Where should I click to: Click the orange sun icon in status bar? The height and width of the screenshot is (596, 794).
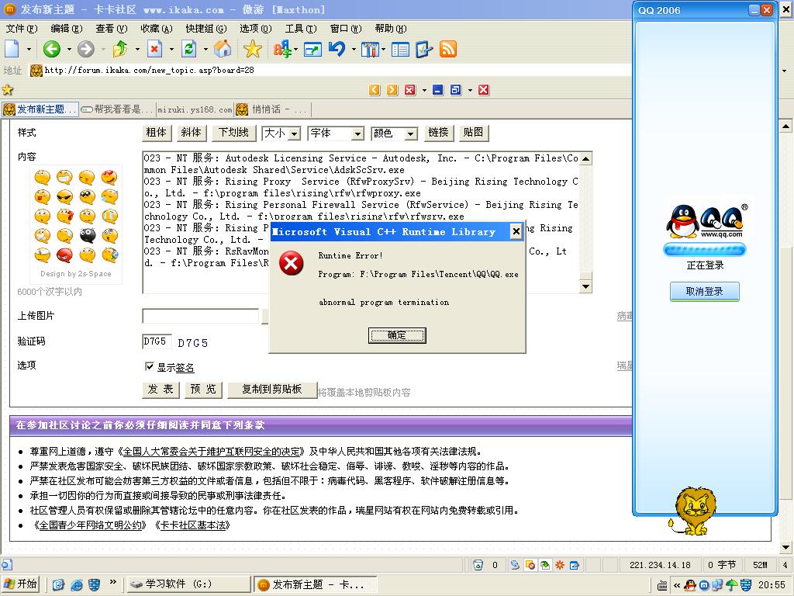[560, 565]
